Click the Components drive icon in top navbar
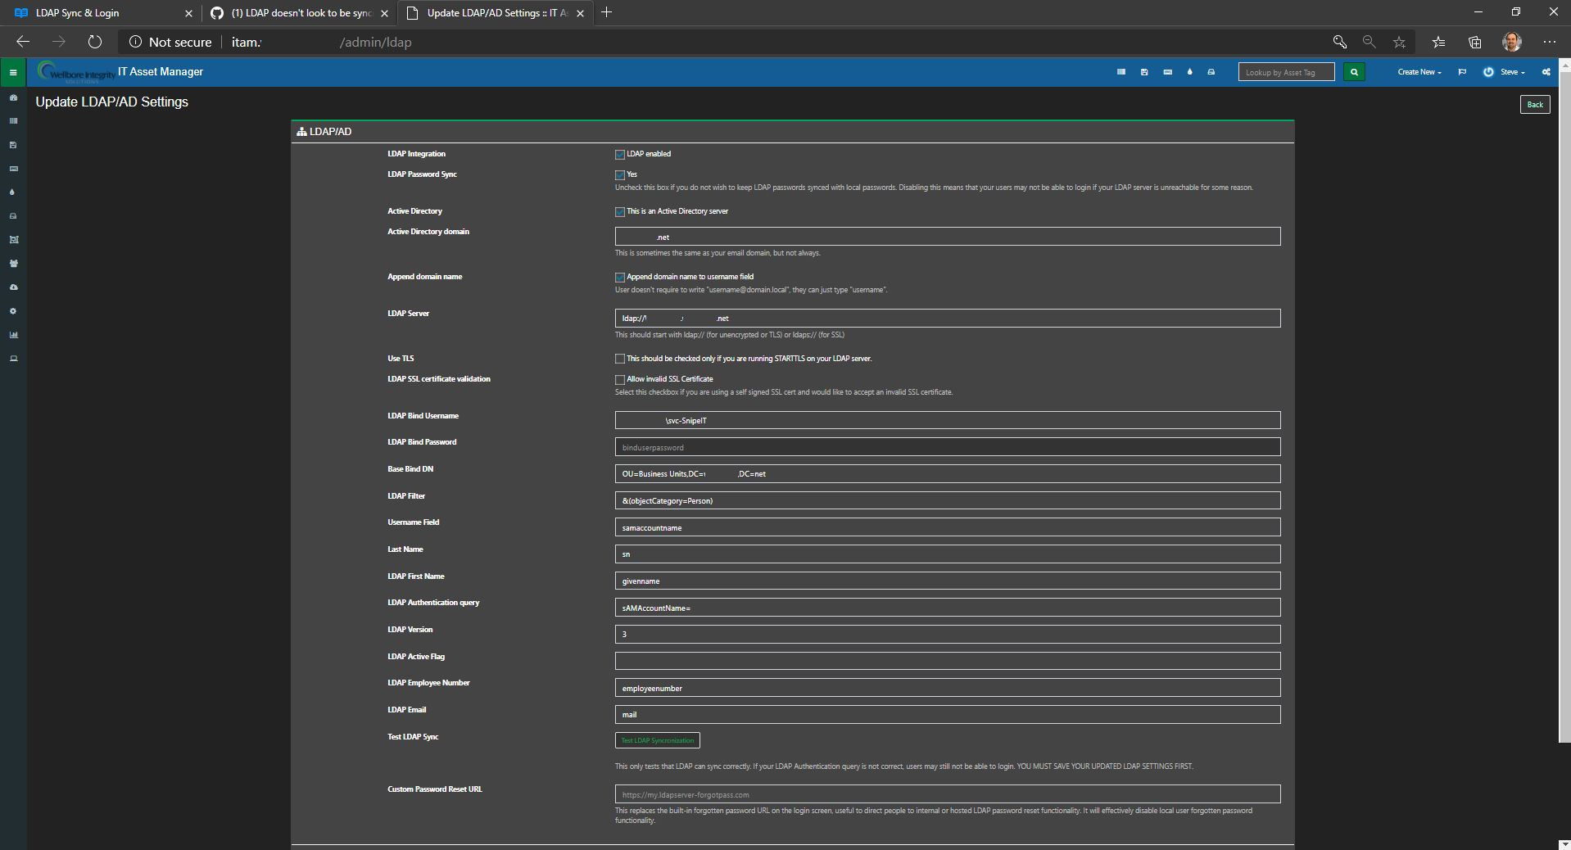 point(1211,72)
